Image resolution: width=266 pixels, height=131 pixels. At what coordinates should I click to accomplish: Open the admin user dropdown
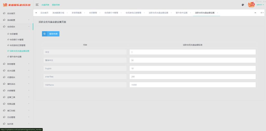coord(260,5)
